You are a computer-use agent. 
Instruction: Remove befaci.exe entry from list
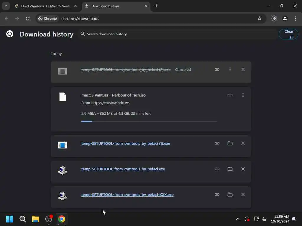click(x=243, y=169)
